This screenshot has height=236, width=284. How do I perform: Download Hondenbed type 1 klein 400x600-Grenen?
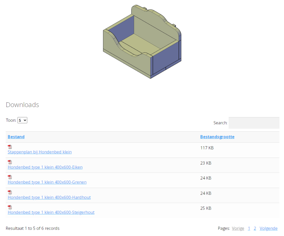(x=47, y=182)
